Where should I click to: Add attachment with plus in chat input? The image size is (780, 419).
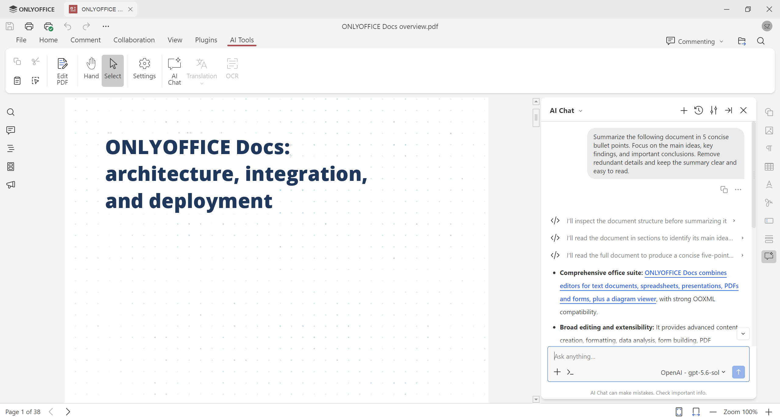tap(557, 372)
